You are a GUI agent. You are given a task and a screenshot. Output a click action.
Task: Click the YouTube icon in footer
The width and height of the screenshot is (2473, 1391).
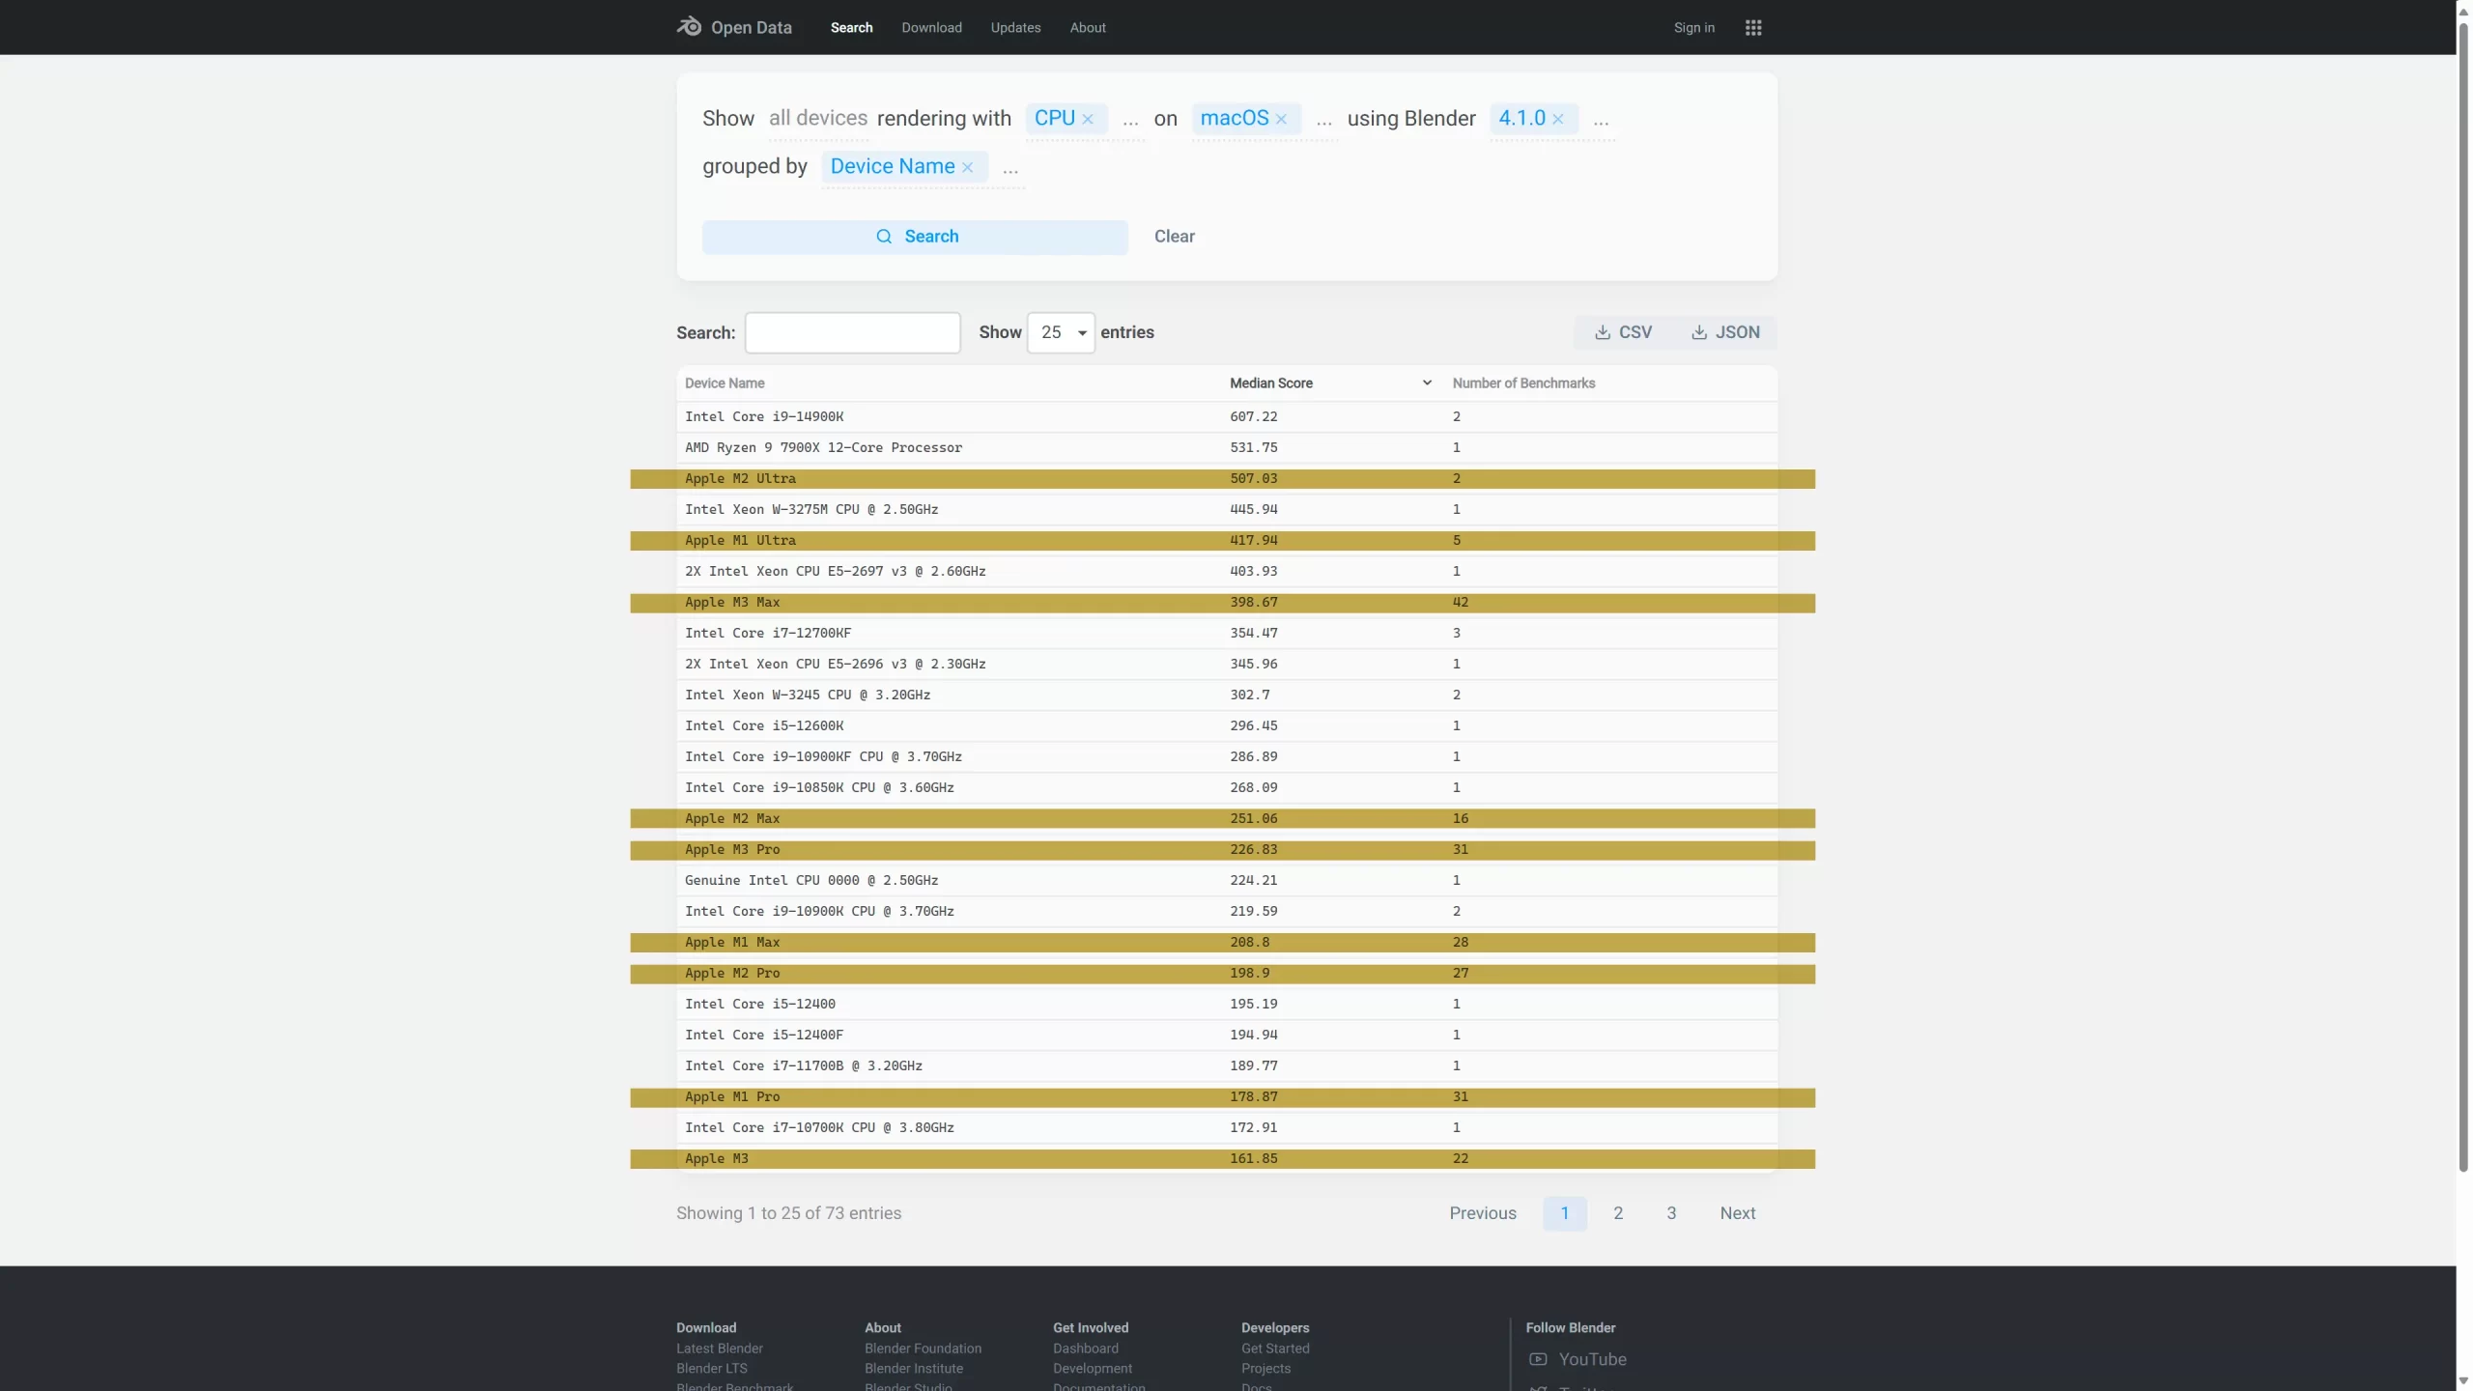click(x=1538, y=1359)
